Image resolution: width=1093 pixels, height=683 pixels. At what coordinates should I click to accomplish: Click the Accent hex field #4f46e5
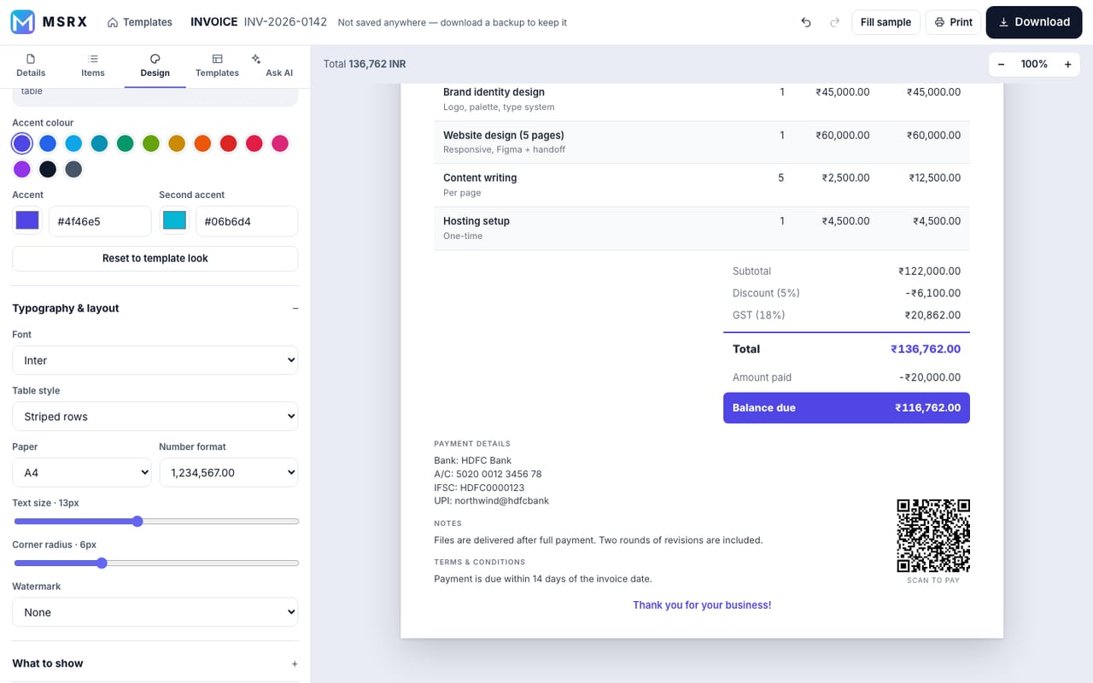[100, 221]
